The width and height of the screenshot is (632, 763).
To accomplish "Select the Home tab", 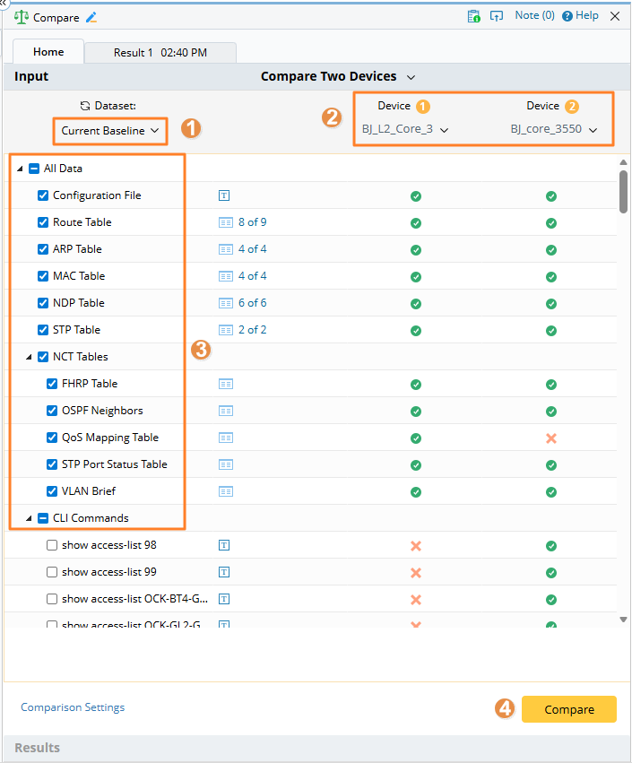I will (x=48, y=53).
